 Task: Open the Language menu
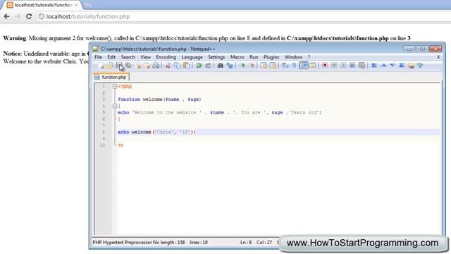pyautogui.click(x=192, y=57)
